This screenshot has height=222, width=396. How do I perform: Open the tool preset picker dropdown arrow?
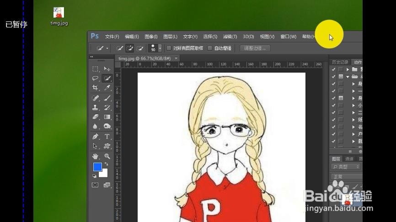point(107,48)
